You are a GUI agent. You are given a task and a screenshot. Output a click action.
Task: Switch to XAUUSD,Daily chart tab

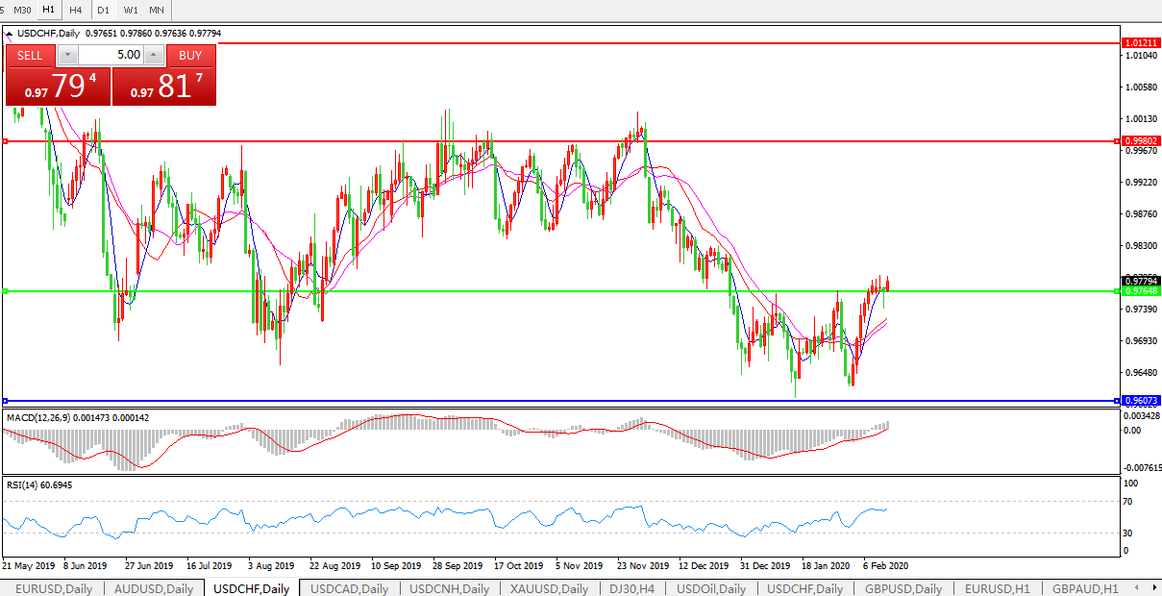click(547, 588)
